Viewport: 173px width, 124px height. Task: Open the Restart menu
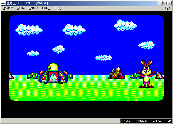[x=7, y=8]
